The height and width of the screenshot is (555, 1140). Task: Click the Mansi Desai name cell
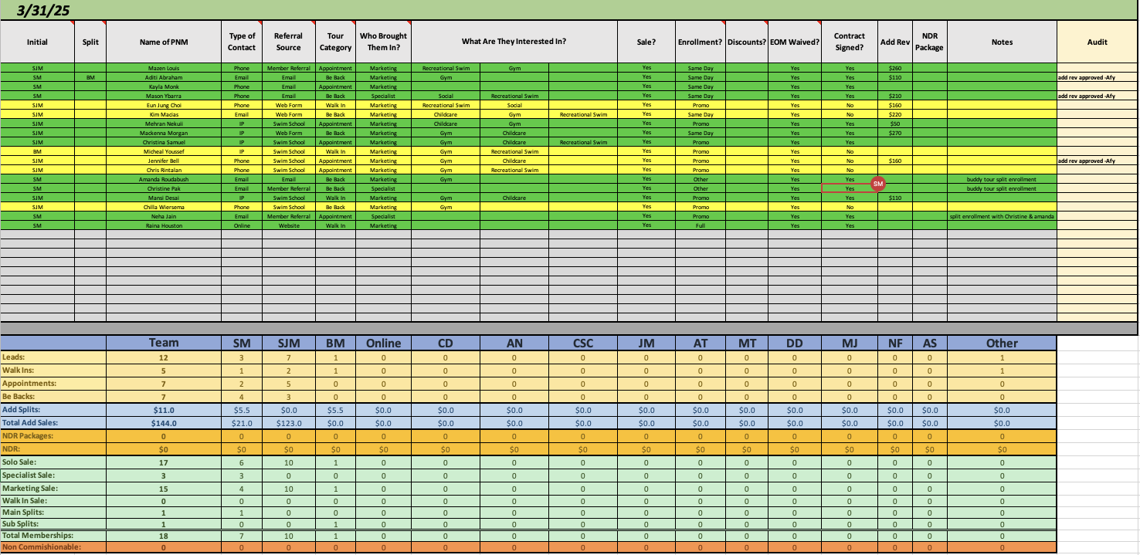(x=164, y=198)
